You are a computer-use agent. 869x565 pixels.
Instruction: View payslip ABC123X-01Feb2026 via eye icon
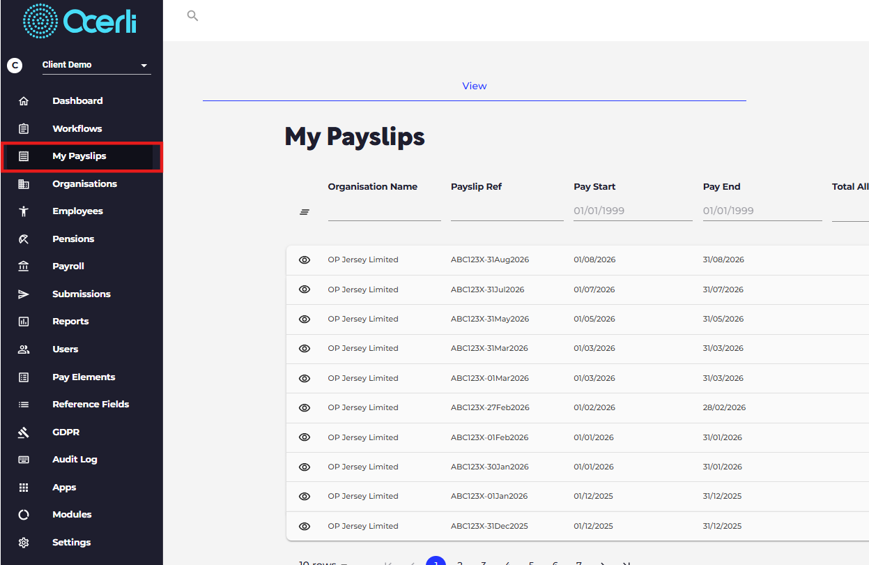pos(305,437)
